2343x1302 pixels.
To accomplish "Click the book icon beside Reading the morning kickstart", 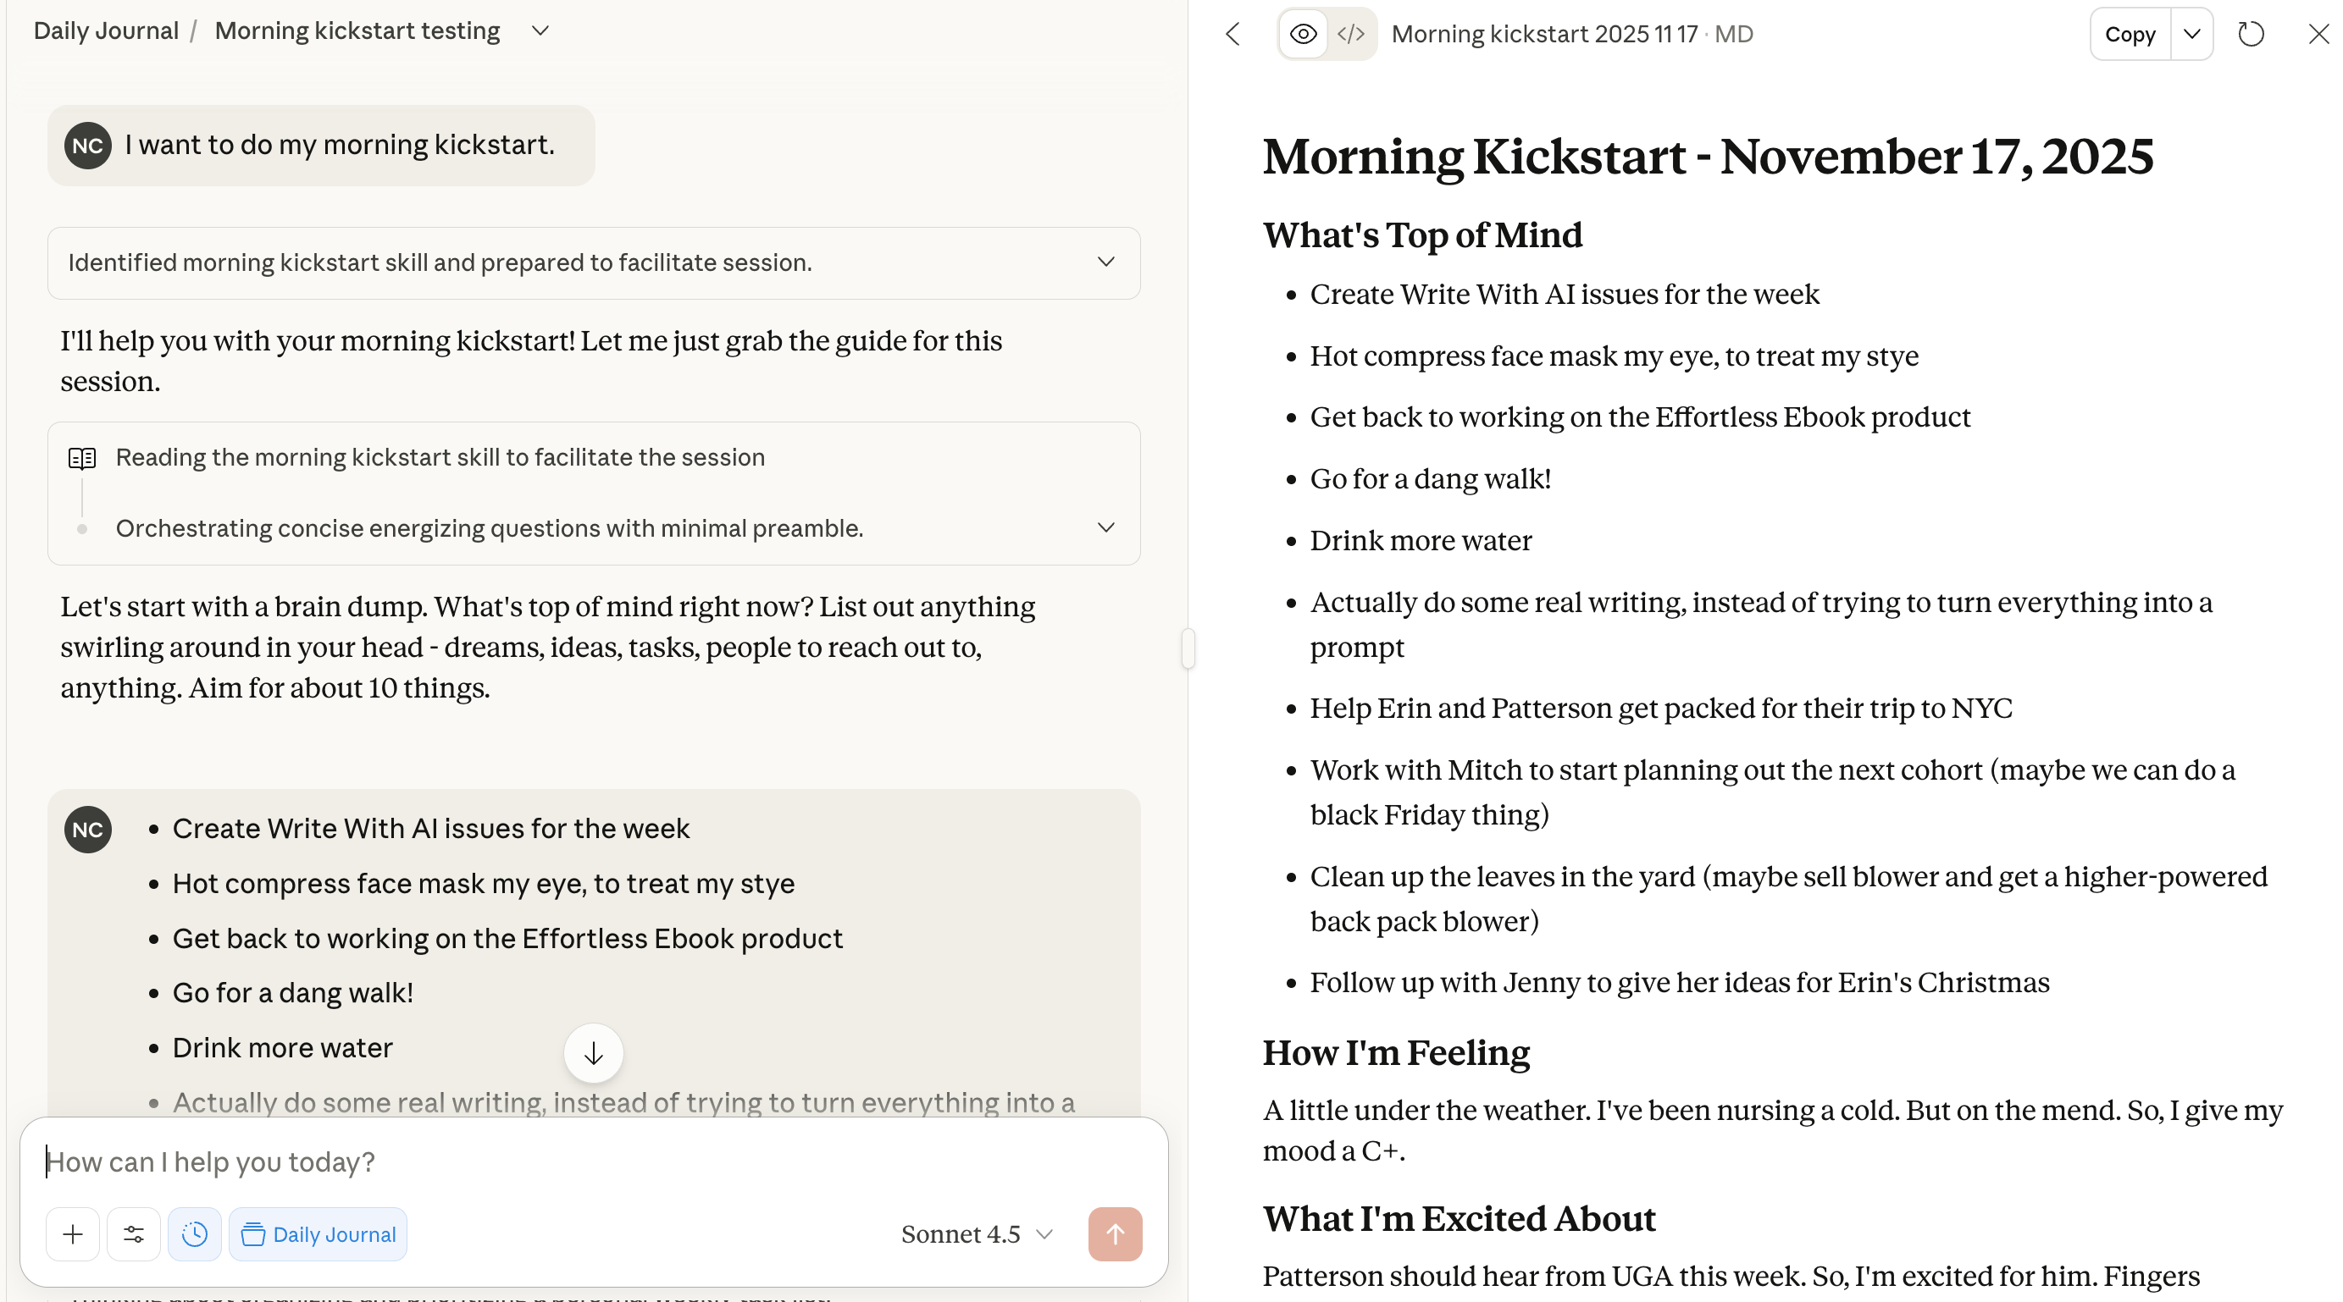I will pos(82,457).
